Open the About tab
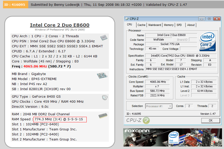224x149 pixels. pyautogui.click(x=191, y=25)
